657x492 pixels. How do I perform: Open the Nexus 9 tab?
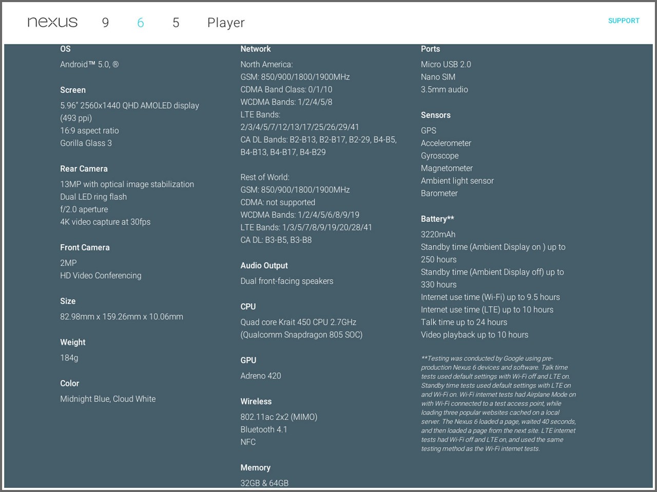tap(105, 23)
